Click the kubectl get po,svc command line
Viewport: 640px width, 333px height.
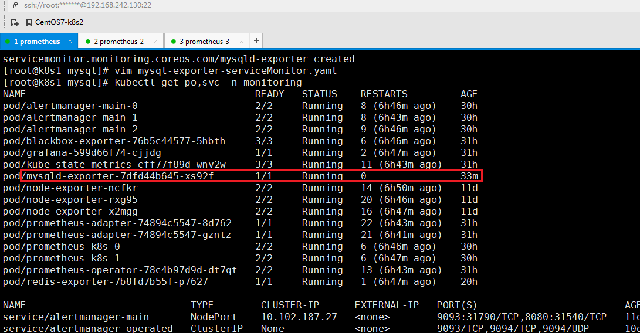(x=208, y=83)
